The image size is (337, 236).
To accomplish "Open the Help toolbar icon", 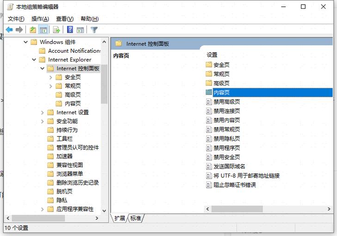I will click(70, 30).
